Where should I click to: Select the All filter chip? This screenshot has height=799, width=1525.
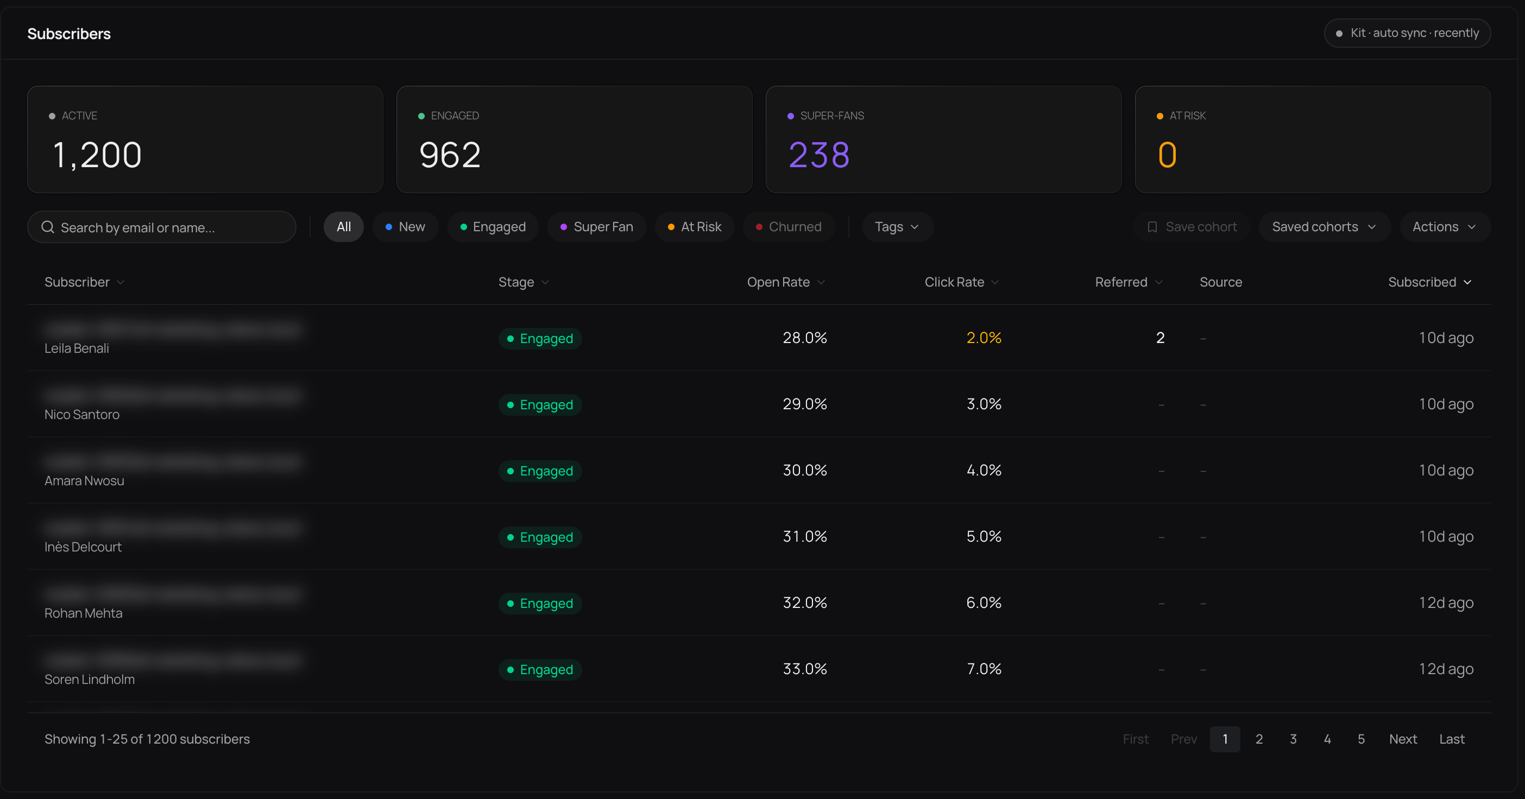click(x=343, y=227)
